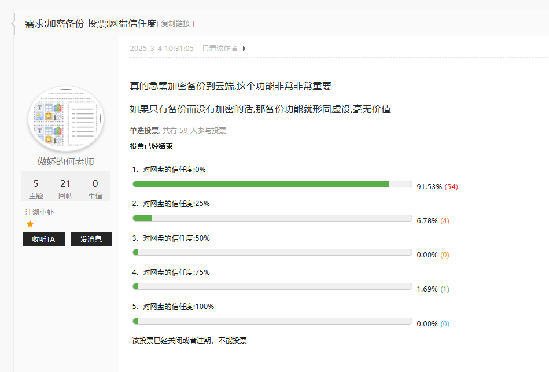Viewport: 549px width, 372px height.
Task: Click the 1.69% (1) vote result
Action: [433, 289]
